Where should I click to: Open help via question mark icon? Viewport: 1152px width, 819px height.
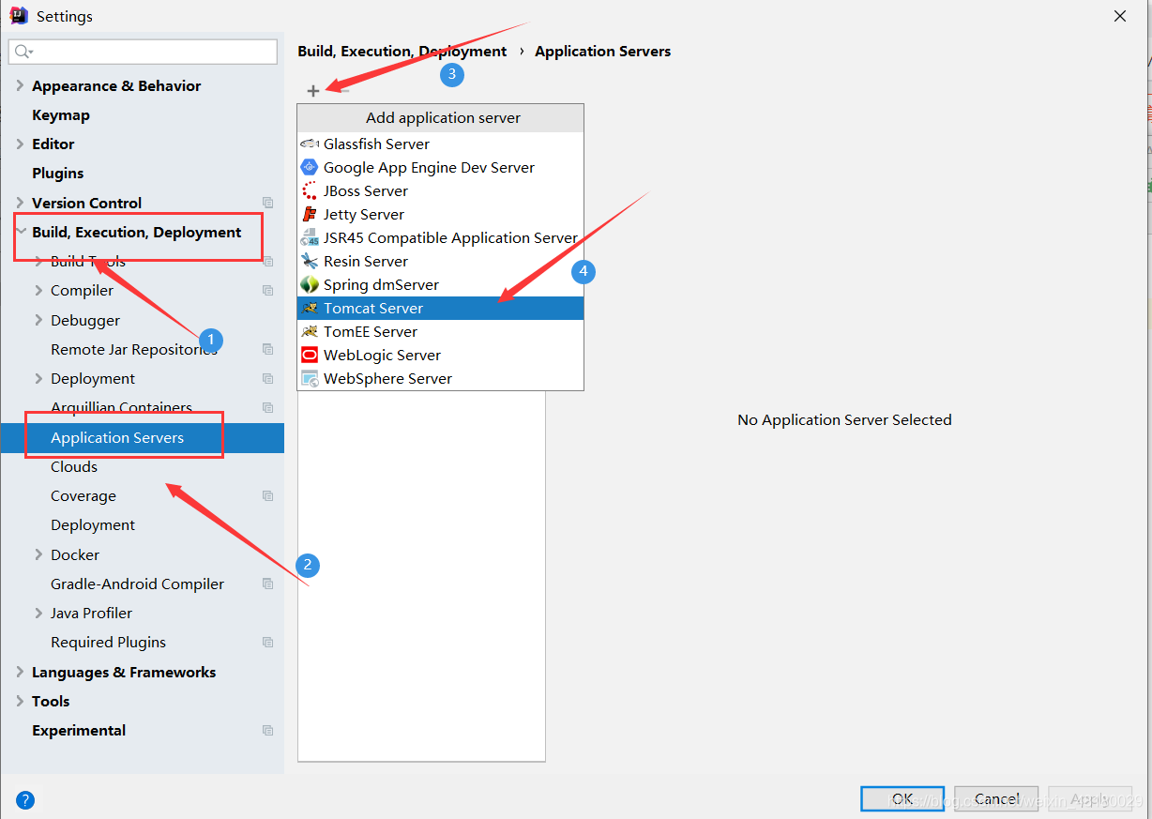(x=25, y=800)
